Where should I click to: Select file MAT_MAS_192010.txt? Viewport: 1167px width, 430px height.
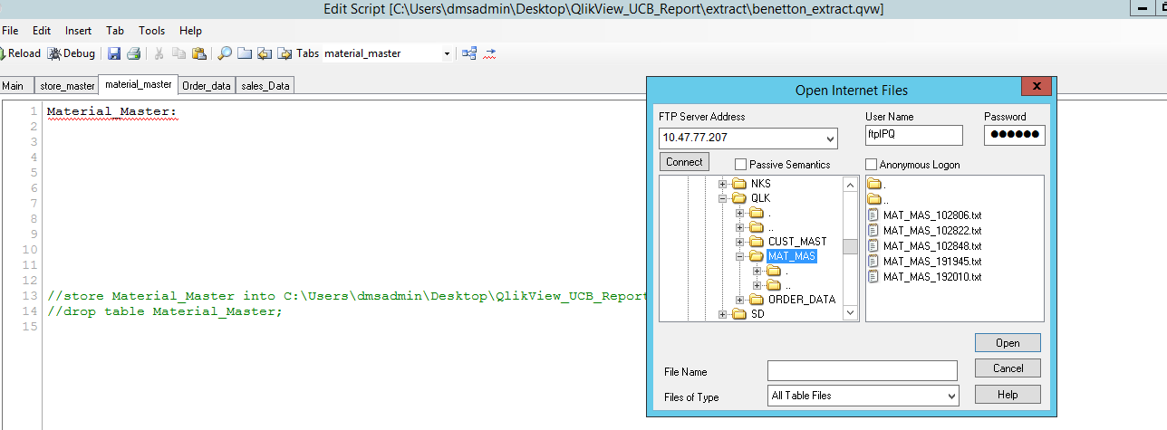tap(932, 277)
